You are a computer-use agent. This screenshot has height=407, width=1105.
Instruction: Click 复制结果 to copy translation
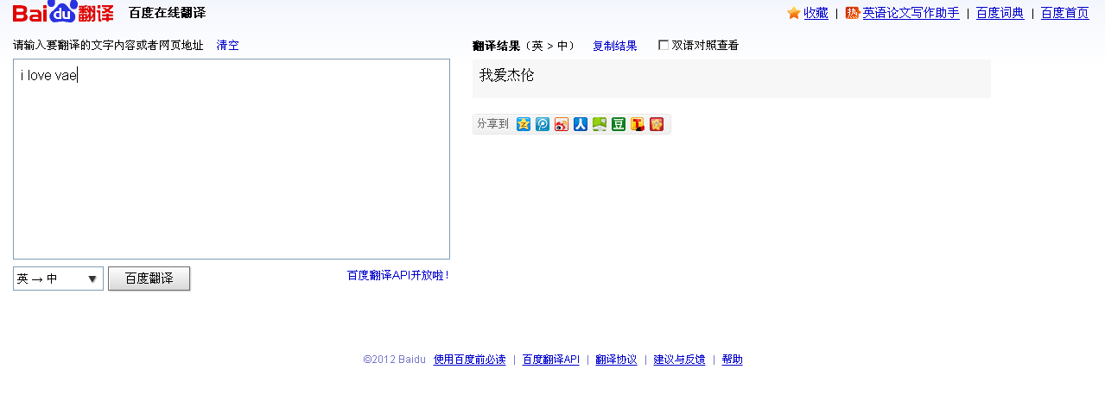615,46
